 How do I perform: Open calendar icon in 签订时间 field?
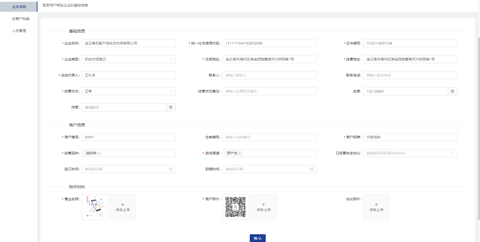[x=171, y=169]
